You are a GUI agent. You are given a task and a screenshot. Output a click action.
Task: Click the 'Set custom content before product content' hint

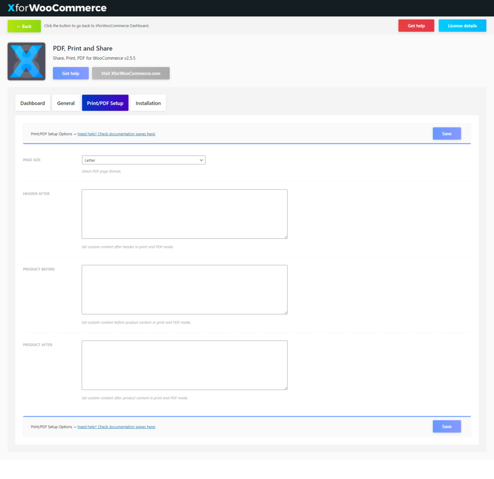(x=136, y=323)
